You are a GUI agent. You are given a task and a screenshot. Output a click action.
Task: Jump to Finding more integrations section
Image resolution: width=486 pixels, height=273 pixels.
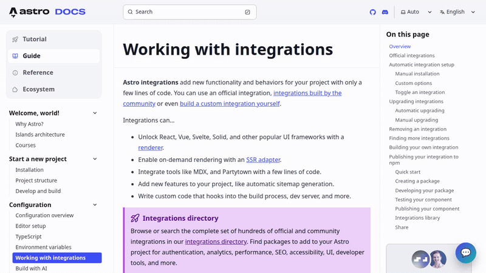(x=419, y=138)
